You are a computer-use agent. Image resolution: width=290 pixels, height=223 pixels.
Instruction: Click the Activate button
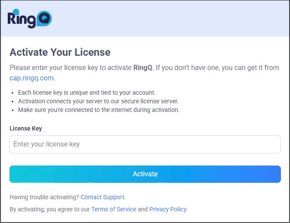point(145,174)
